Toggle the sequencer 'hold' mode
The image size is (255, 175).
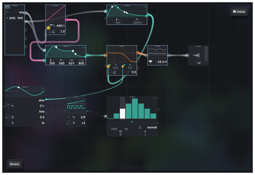click(x=114, y=129)
